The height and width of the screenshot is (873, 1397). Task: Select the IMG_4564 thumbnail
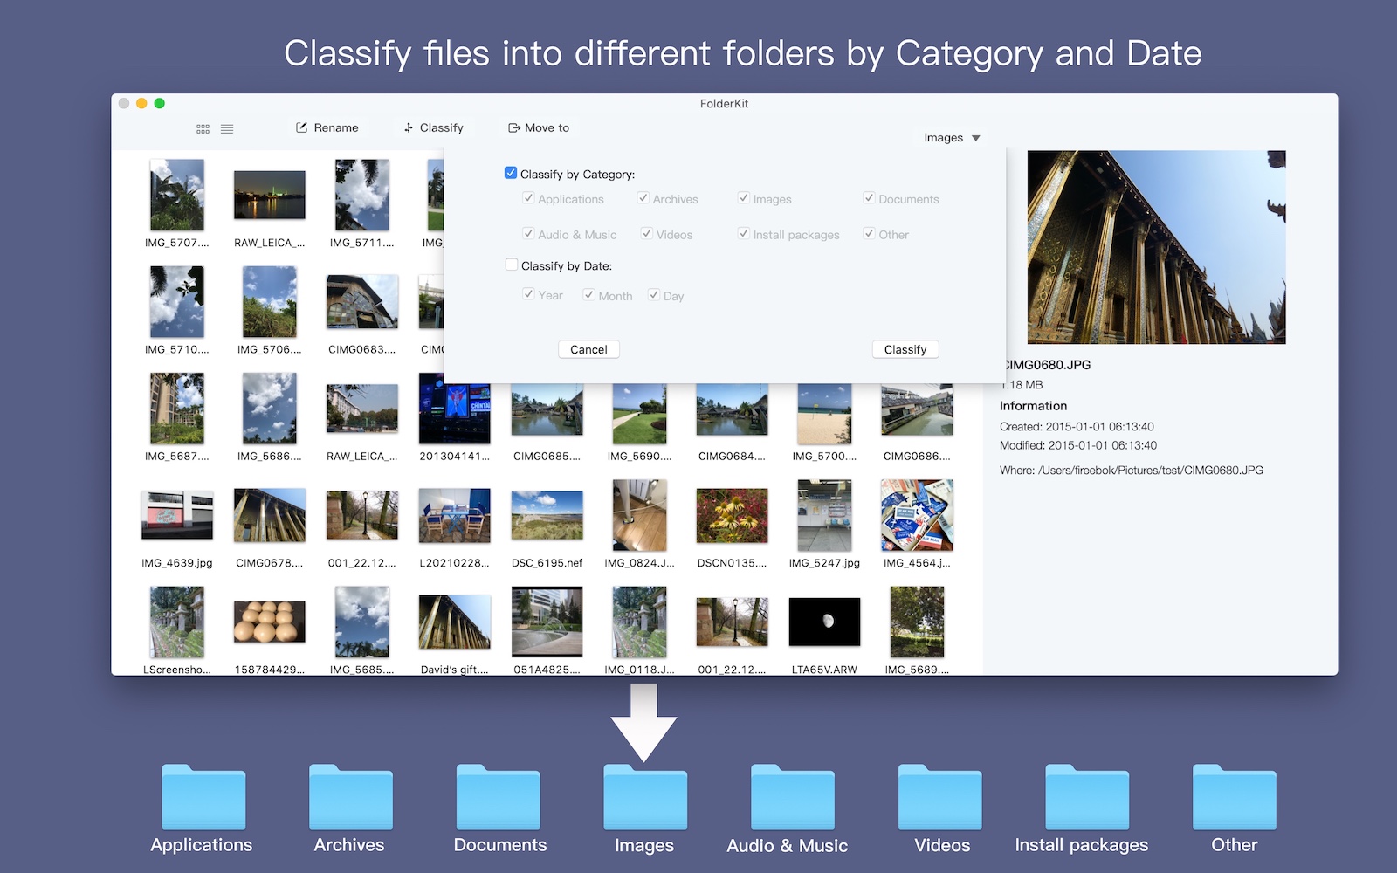(918, 515)
